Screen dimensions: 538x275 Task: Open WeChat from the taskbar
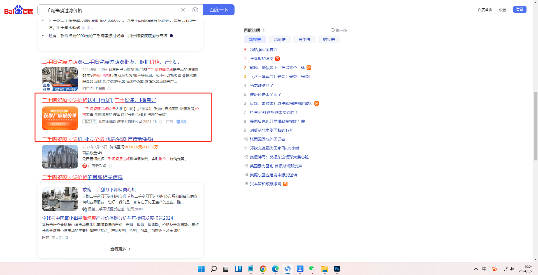[312, 269]
